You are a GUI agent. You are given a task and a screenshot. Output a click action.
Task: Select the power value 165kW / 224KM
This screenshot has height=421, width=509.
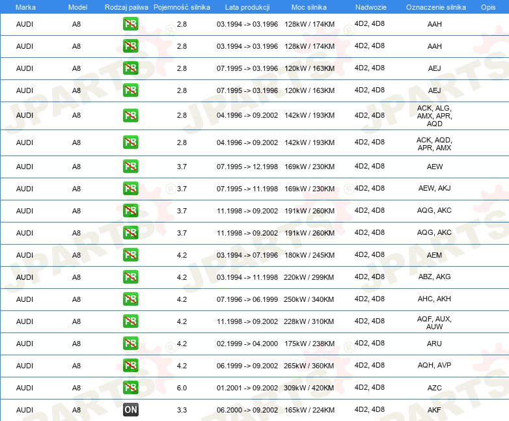[309, 410]
